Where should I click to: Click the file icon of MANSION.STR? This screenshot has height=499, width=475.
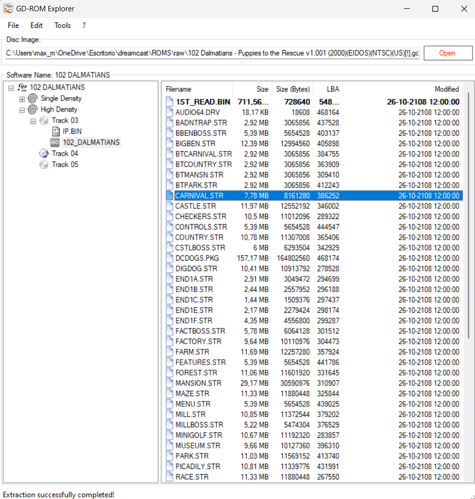click(170, 383)
